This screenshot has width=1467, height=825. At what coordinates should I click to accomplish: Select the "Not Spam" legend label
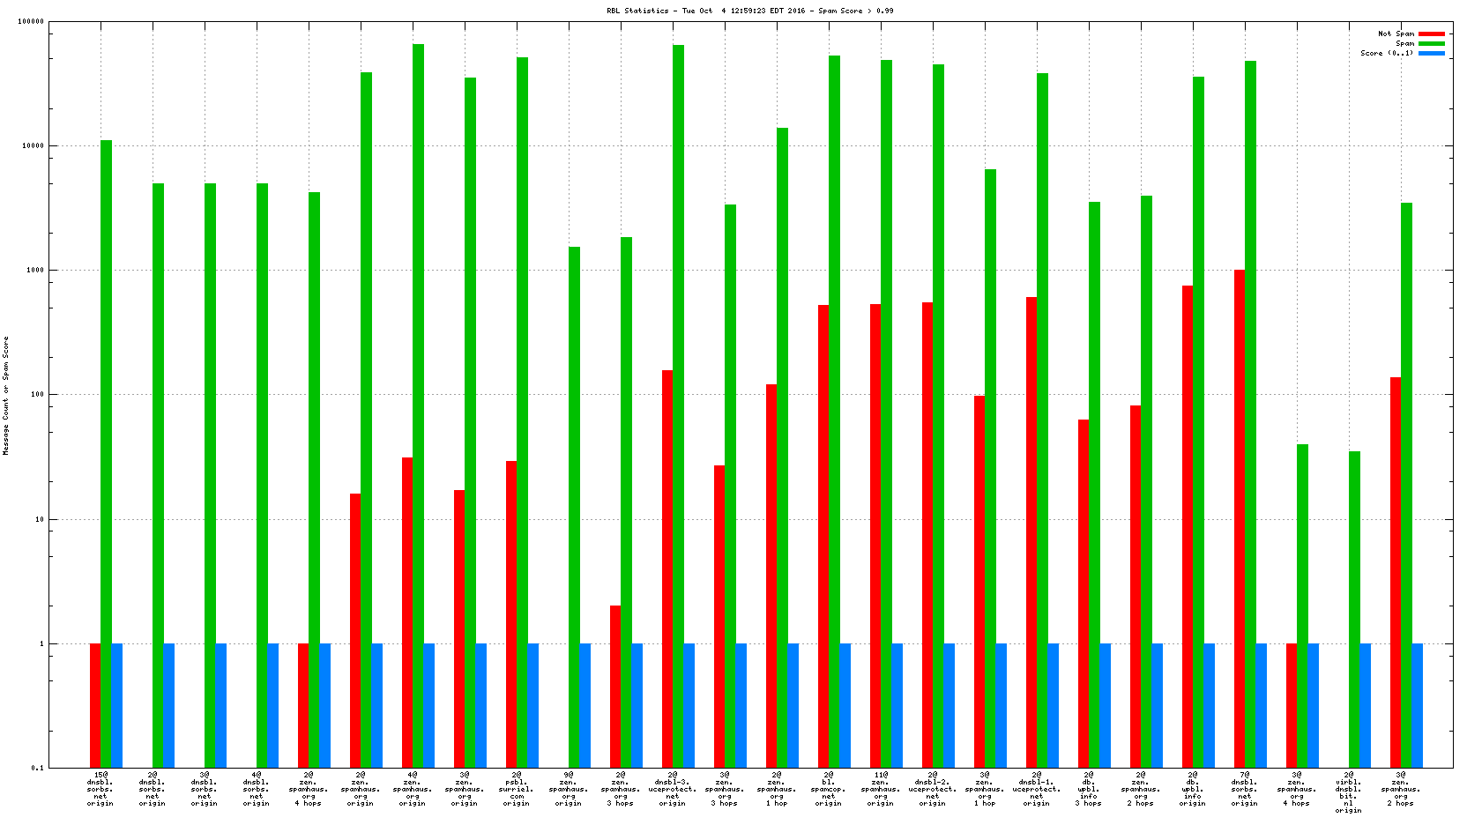1396,34
